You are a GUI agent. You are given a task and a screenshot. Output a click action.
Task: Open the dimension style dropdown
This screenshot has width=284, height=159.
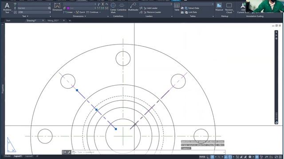[x=95, y=4]
